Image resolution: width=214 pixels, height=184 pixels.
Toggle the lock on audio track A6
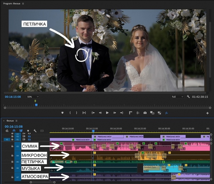(x=13, y=168)
